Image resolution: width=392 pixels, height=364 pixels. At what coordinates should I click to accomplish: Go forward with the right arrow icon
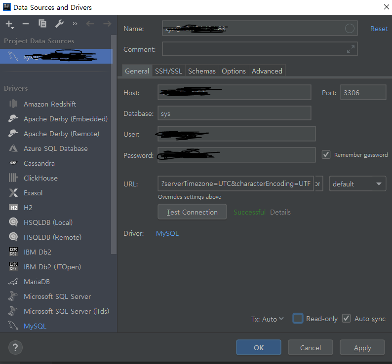(x=107, y=24)
